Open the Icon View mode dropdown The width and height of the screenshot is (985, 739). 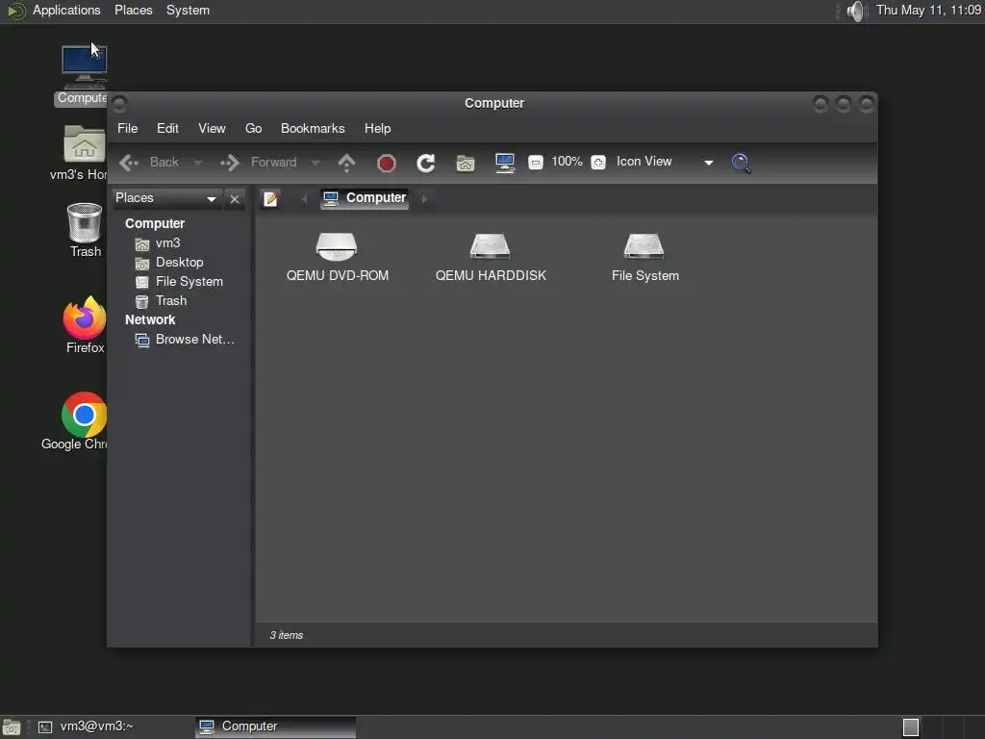coord(665,162)
